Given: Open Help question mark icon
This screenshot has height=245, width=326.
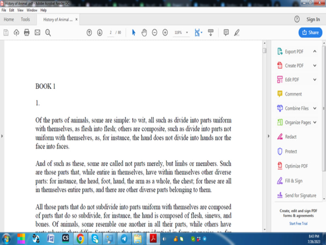Looking at the screenshot, I should (297, 19).
